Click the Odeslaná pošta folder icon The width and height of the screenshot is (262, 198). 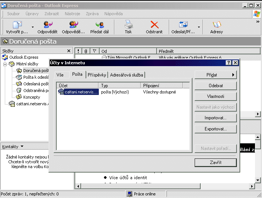click(19, 84)
